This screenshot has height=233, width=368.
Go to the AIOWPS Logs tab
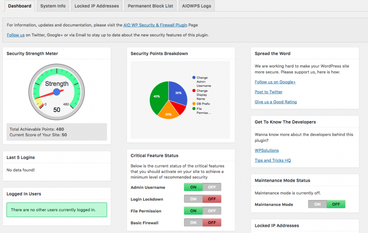pos(197,6)
